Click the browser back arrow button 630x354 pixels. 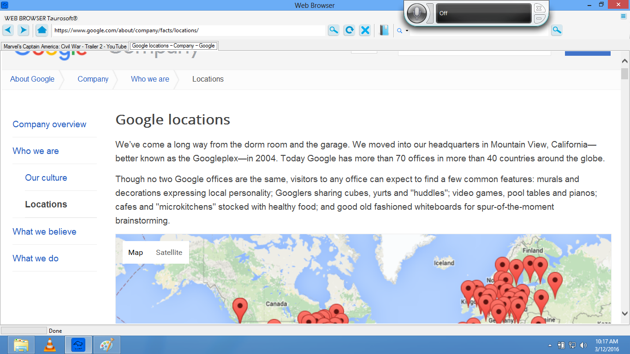tap(9, 30)
